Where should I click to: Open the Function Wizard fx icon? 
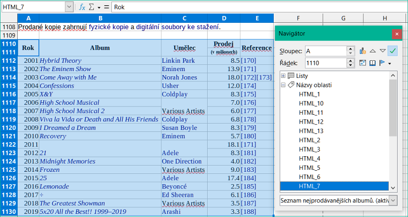pyautogui.click(x=82, y=7)
